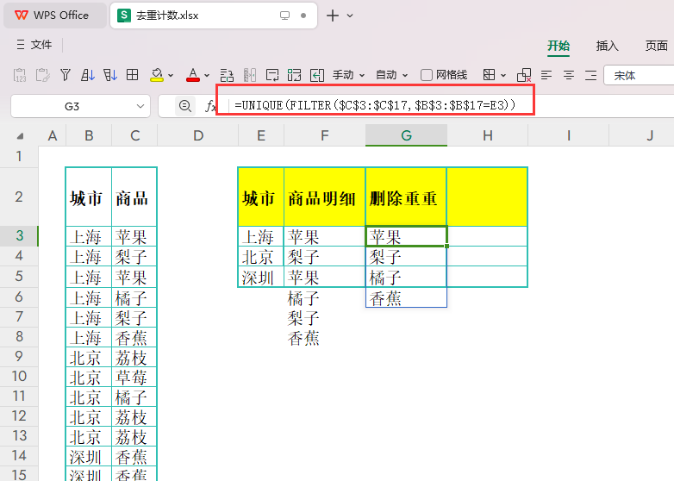674x481 pixels.
Task: Sort ascending with the A-down-arrow icon
Action: (x=88, y=75)
